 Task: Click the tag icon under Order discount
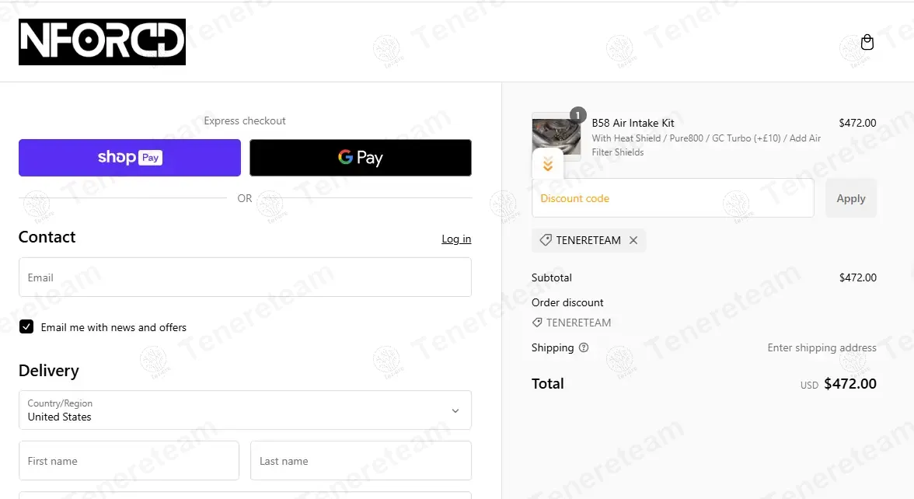(x=537, y=323)
